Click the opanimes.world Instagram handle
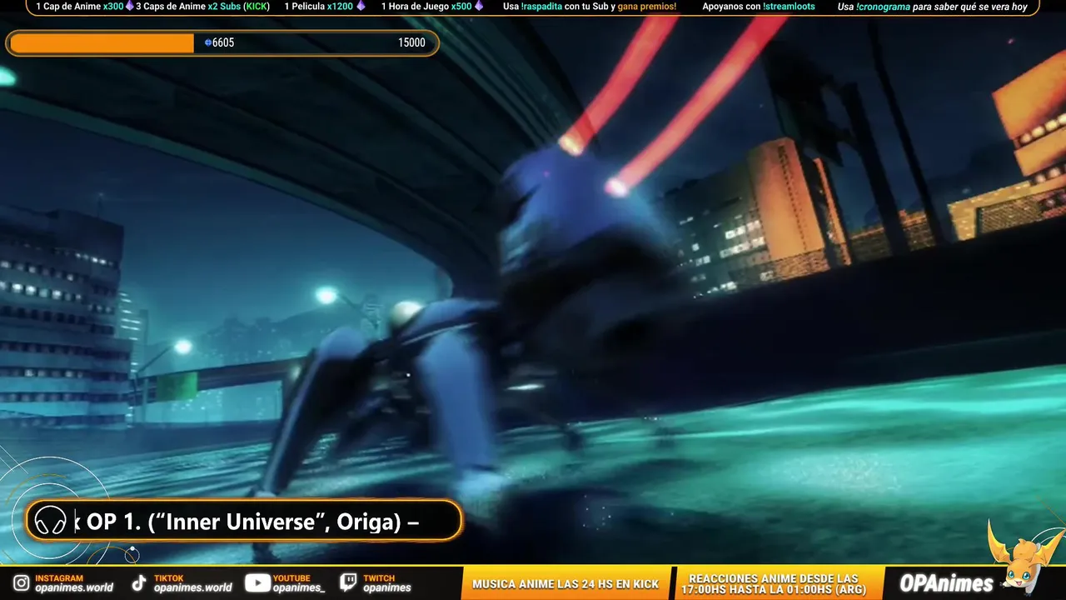This screenshot has height=600, width=1066. [74, 587]
